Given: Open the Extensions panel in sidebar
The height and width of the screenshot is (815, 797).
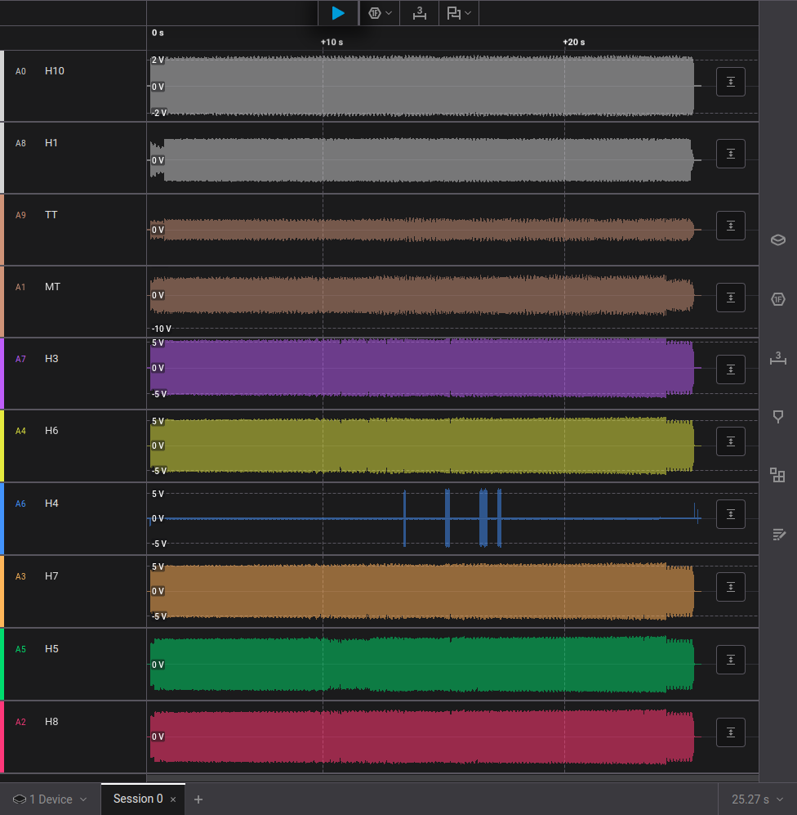Looking at the screenshot, I should coord(778,476).
